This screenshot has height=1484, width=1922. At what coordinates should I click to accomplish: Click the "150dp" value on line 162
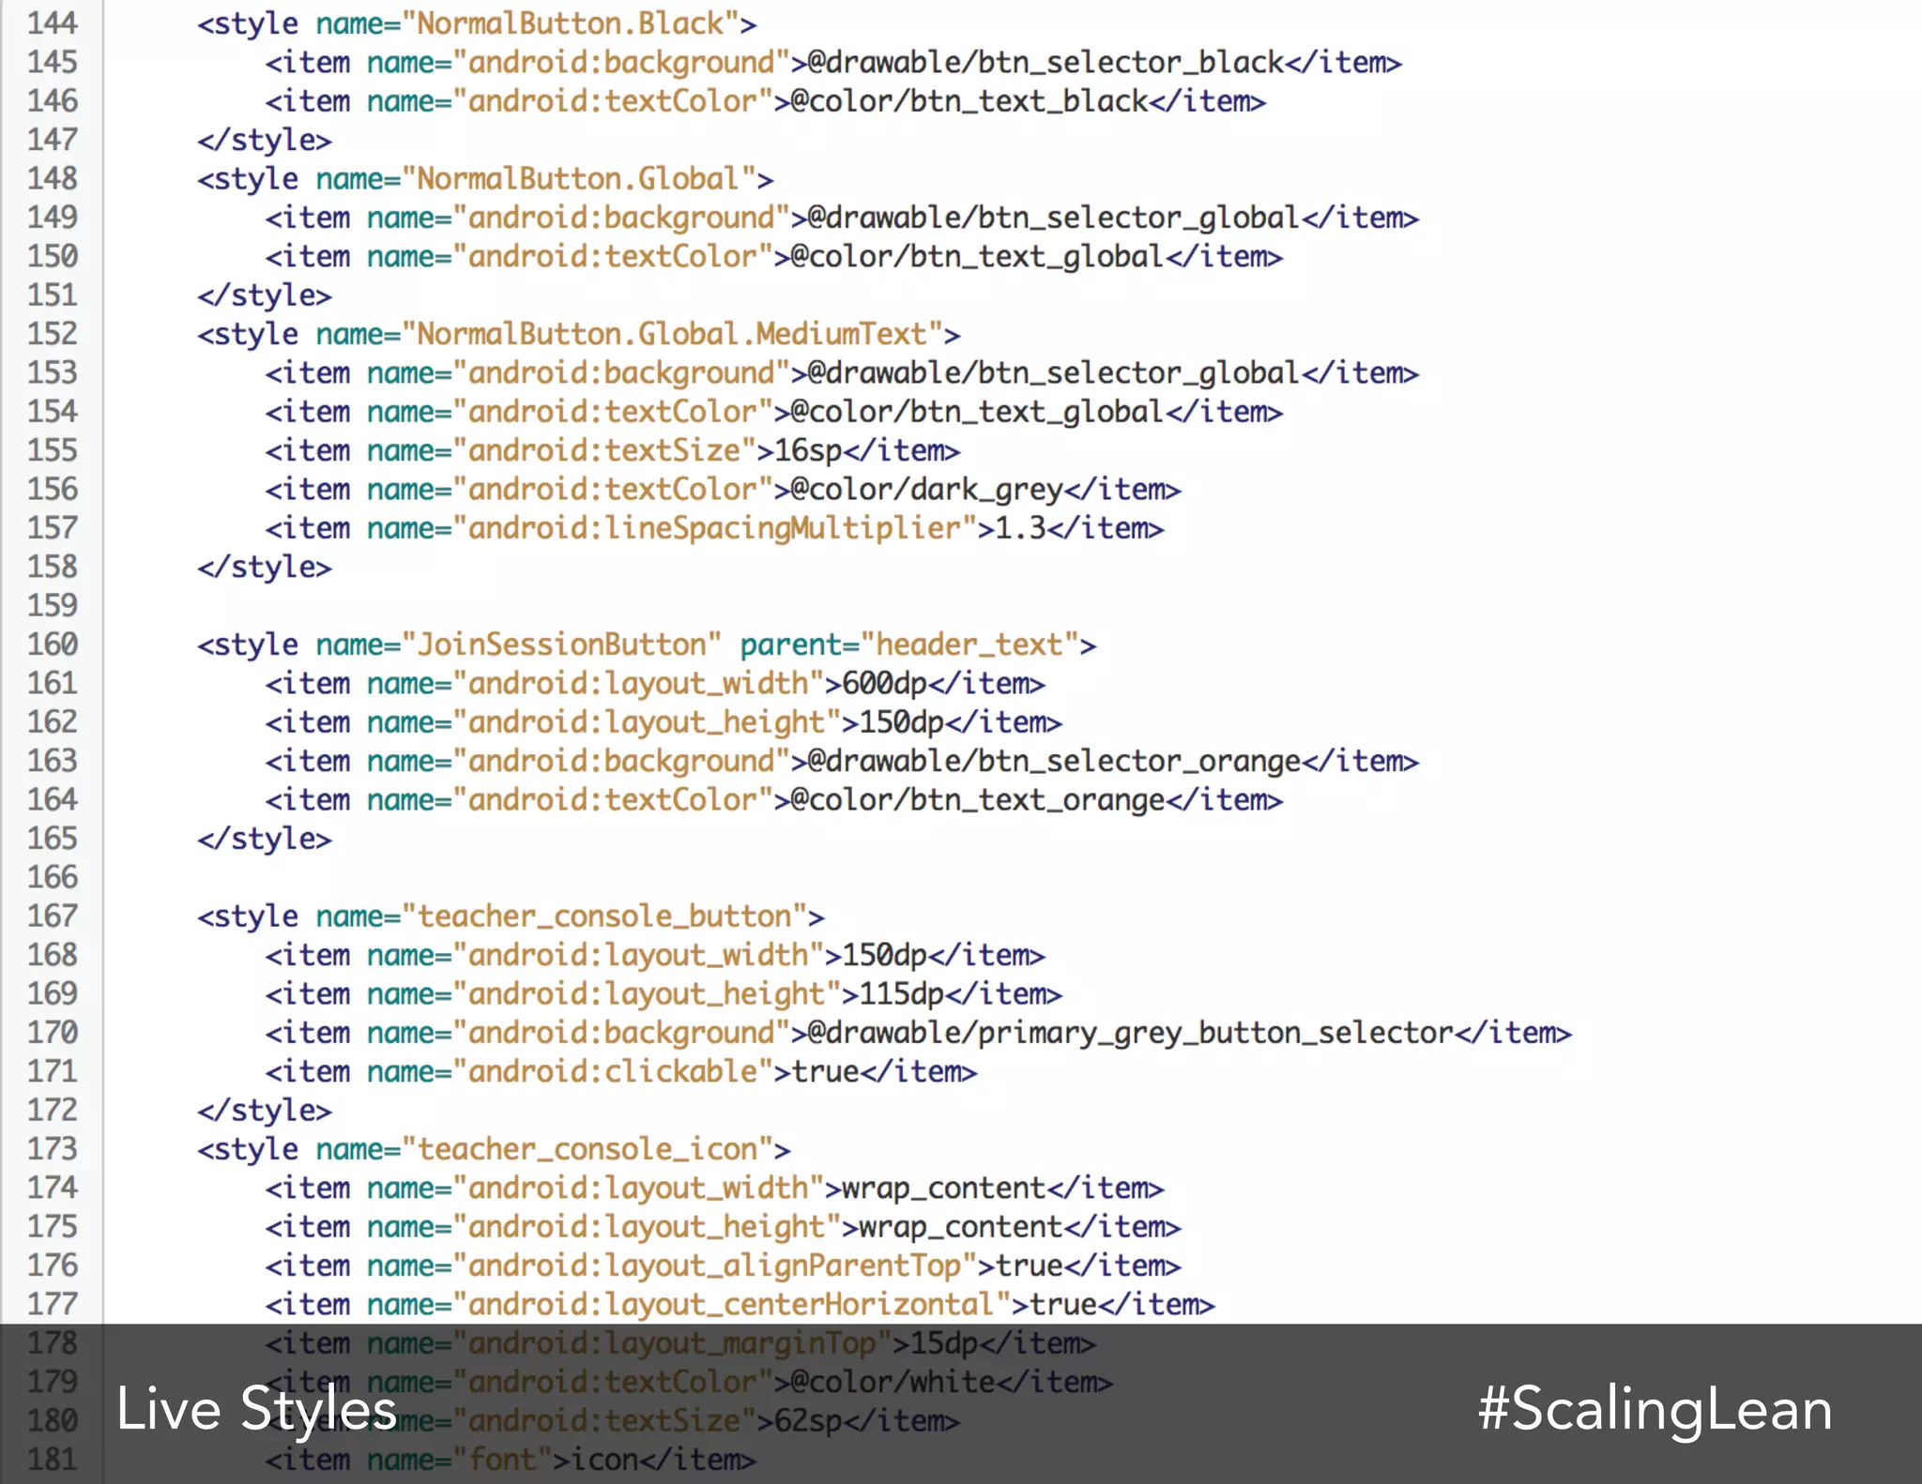(902, 722)
